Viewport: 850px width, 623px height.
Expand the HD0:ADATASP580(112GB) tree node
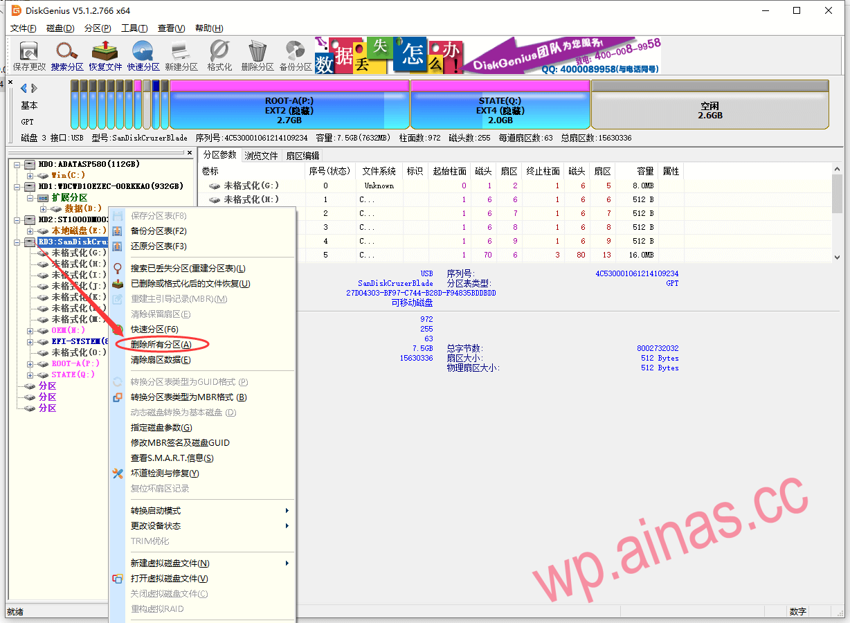tap(17, 165)
